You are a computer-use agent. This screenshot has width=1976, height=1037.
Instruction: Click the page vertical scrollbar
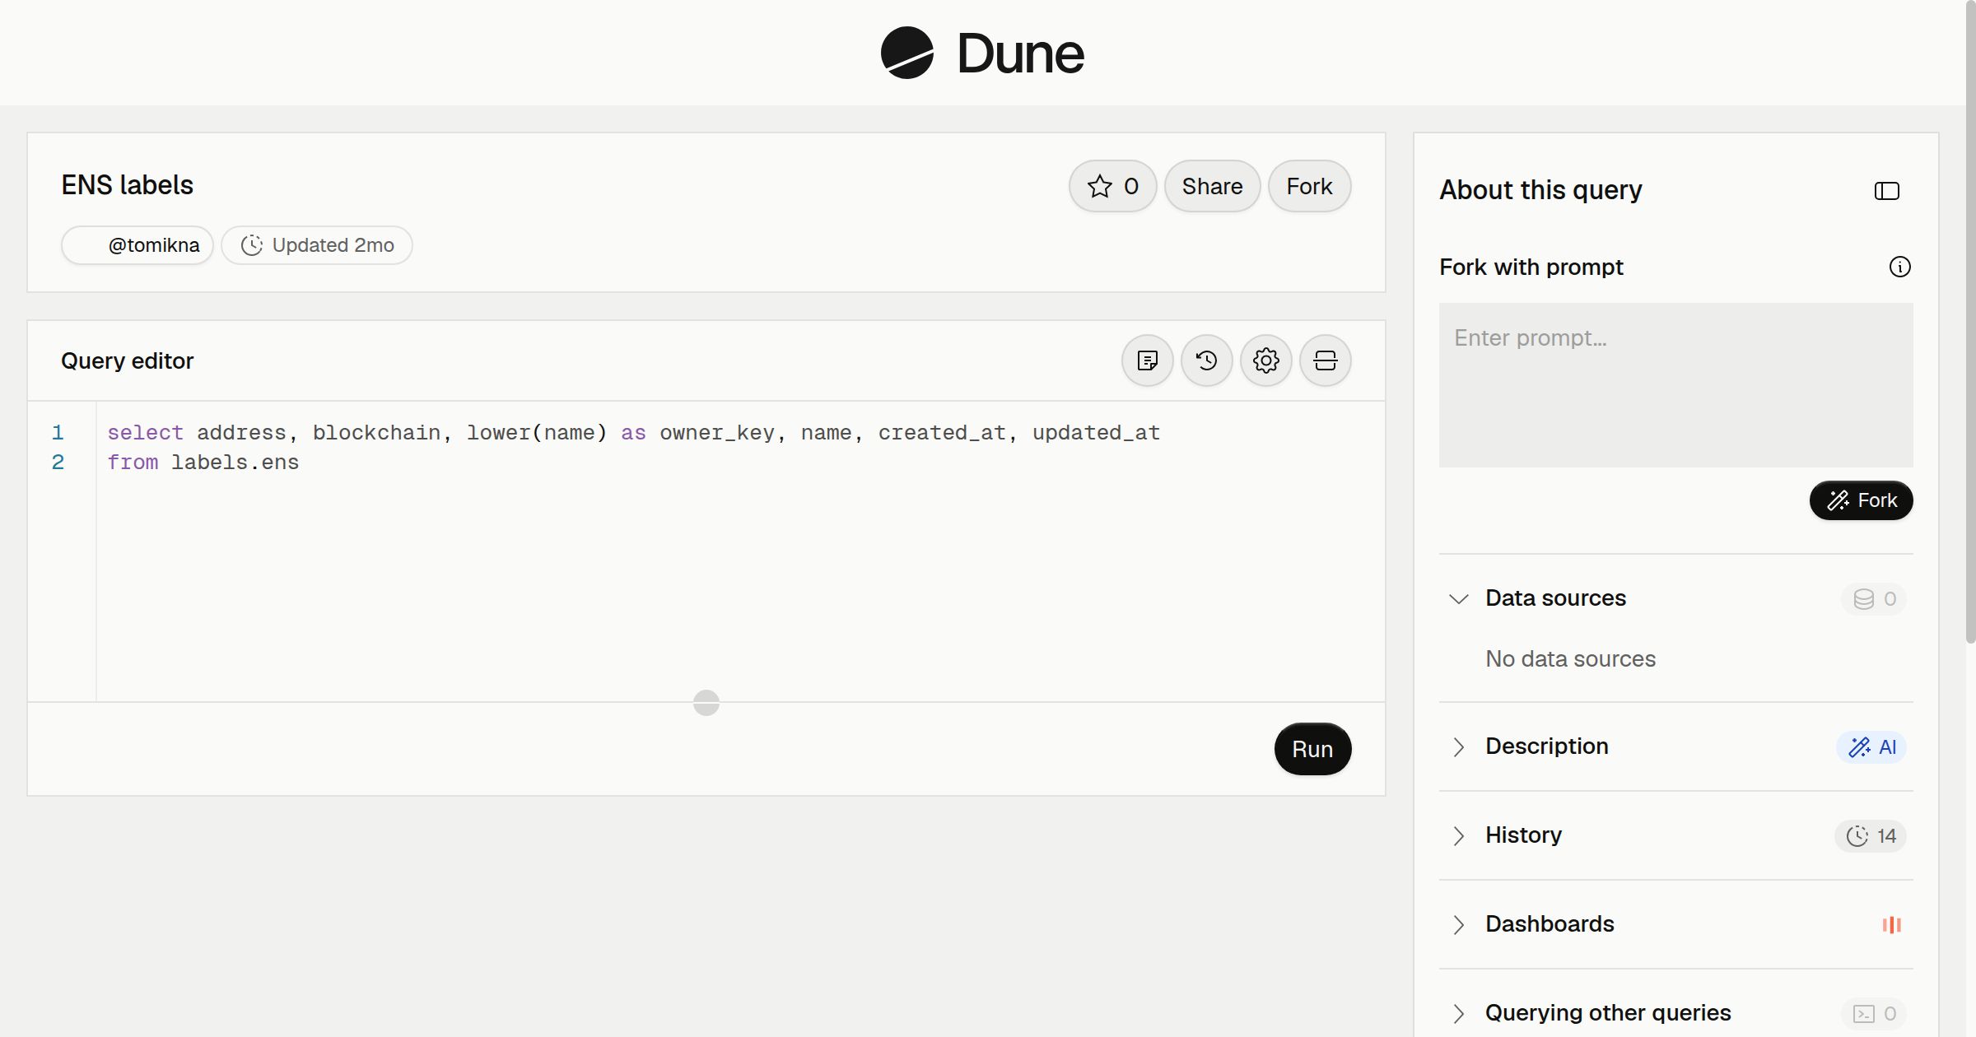click(x=1970, y=321)
